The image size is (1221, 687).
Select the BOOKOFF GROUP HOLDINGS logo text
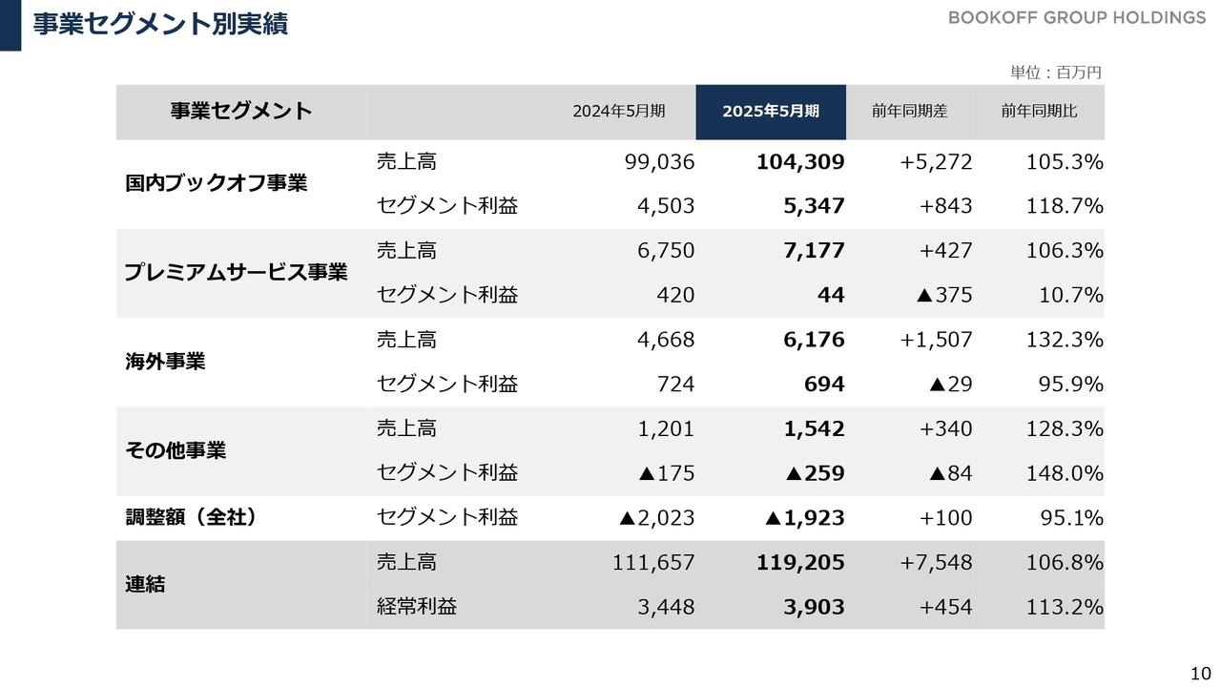1077,18
